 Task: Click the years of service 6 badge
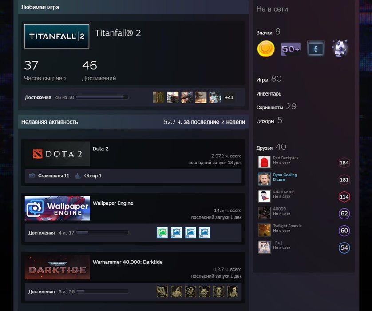click(x=316, y=49)
